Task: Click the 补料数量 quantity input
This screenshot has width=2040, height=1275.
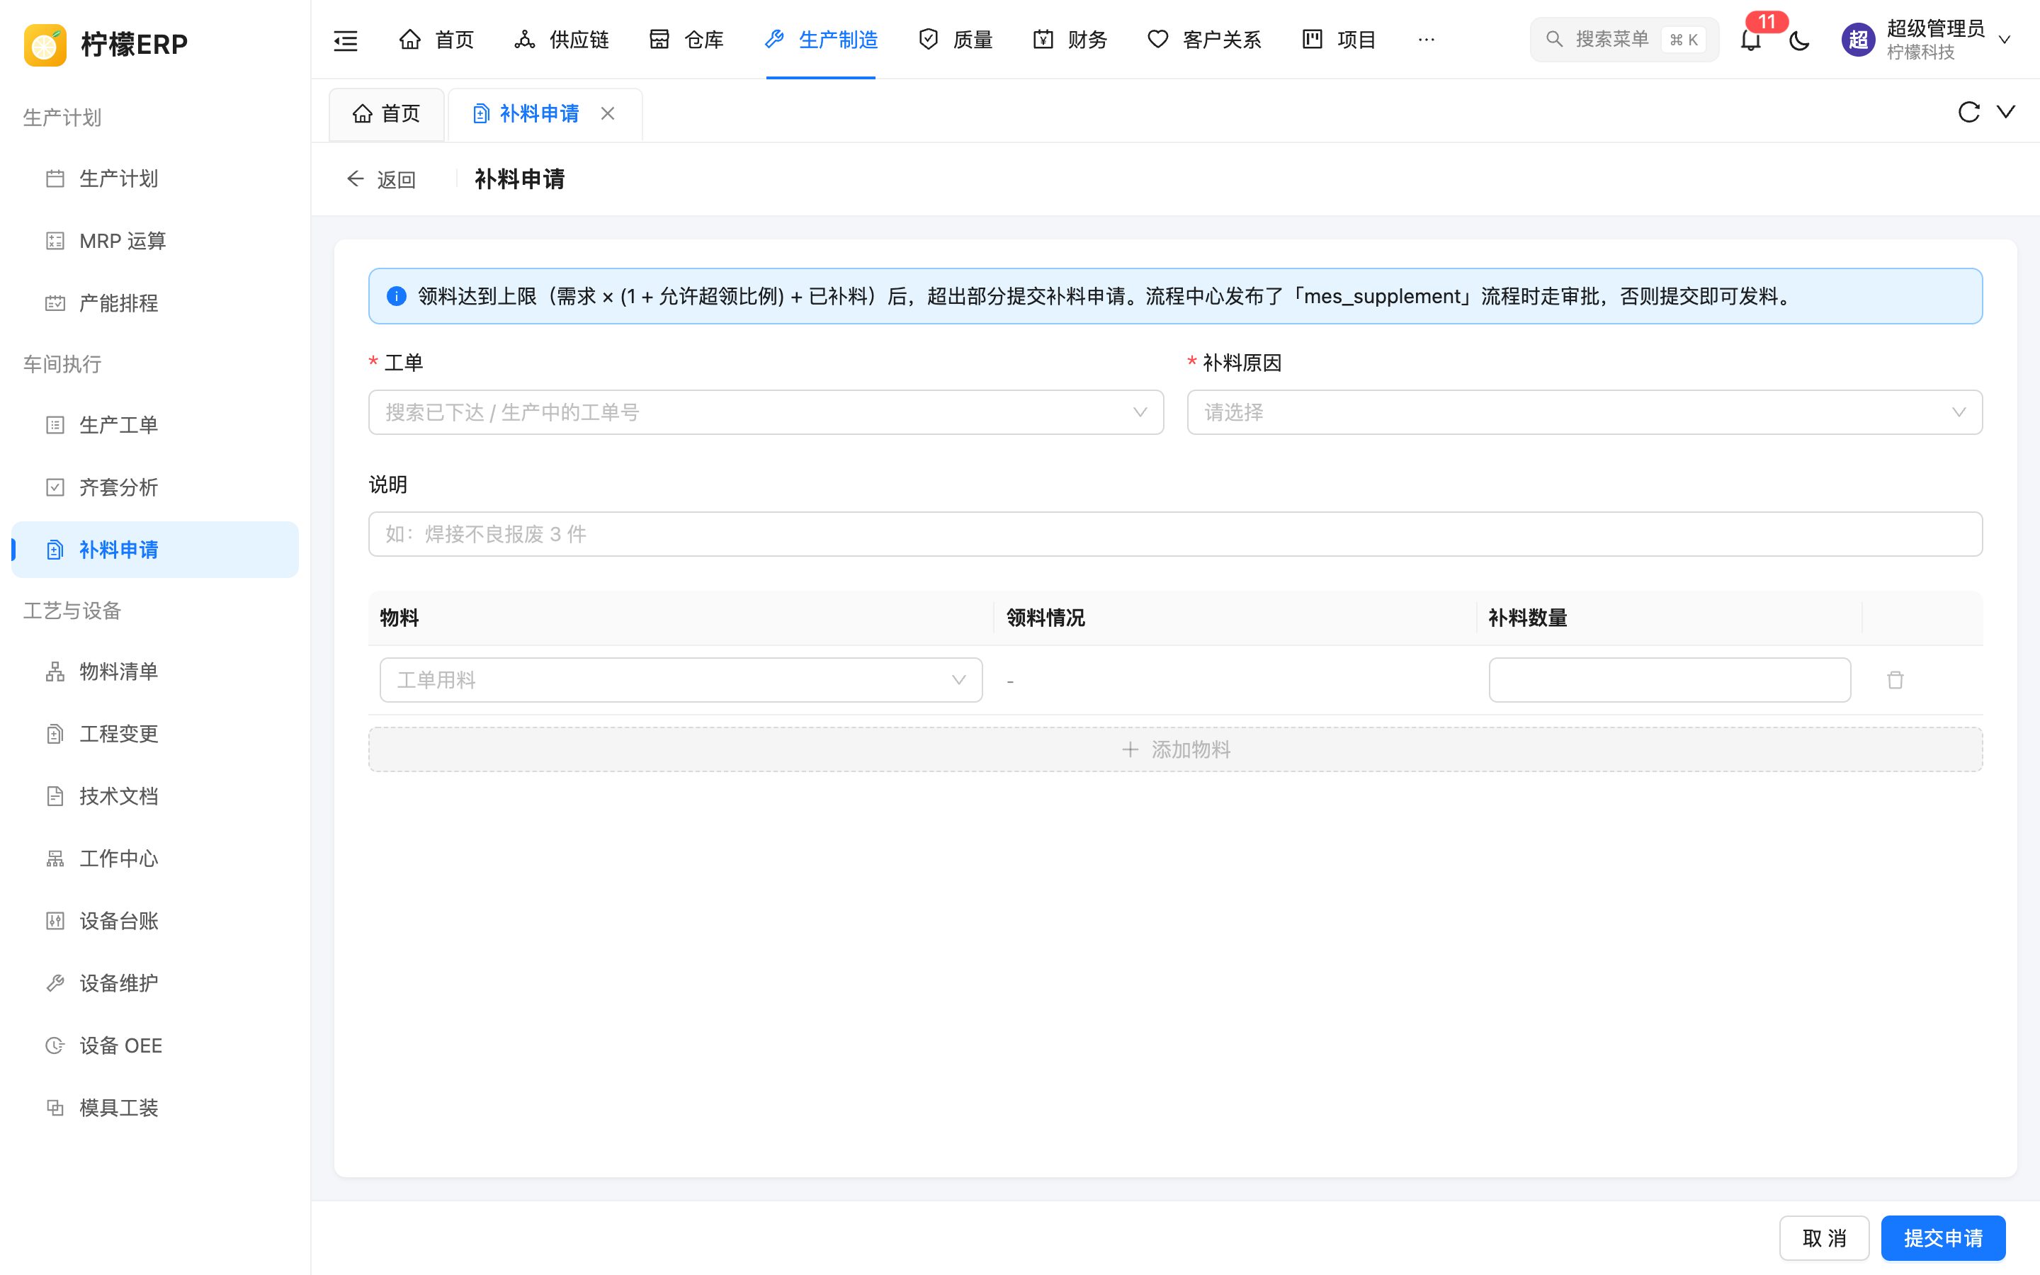Action: pos(1669,680)
